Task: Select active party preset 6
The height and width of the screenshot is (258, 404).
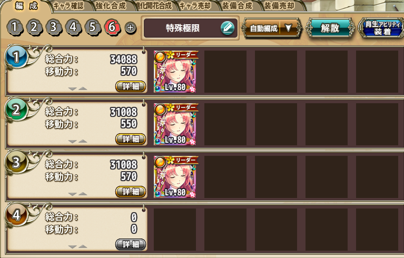Action: tap(112, 27)
